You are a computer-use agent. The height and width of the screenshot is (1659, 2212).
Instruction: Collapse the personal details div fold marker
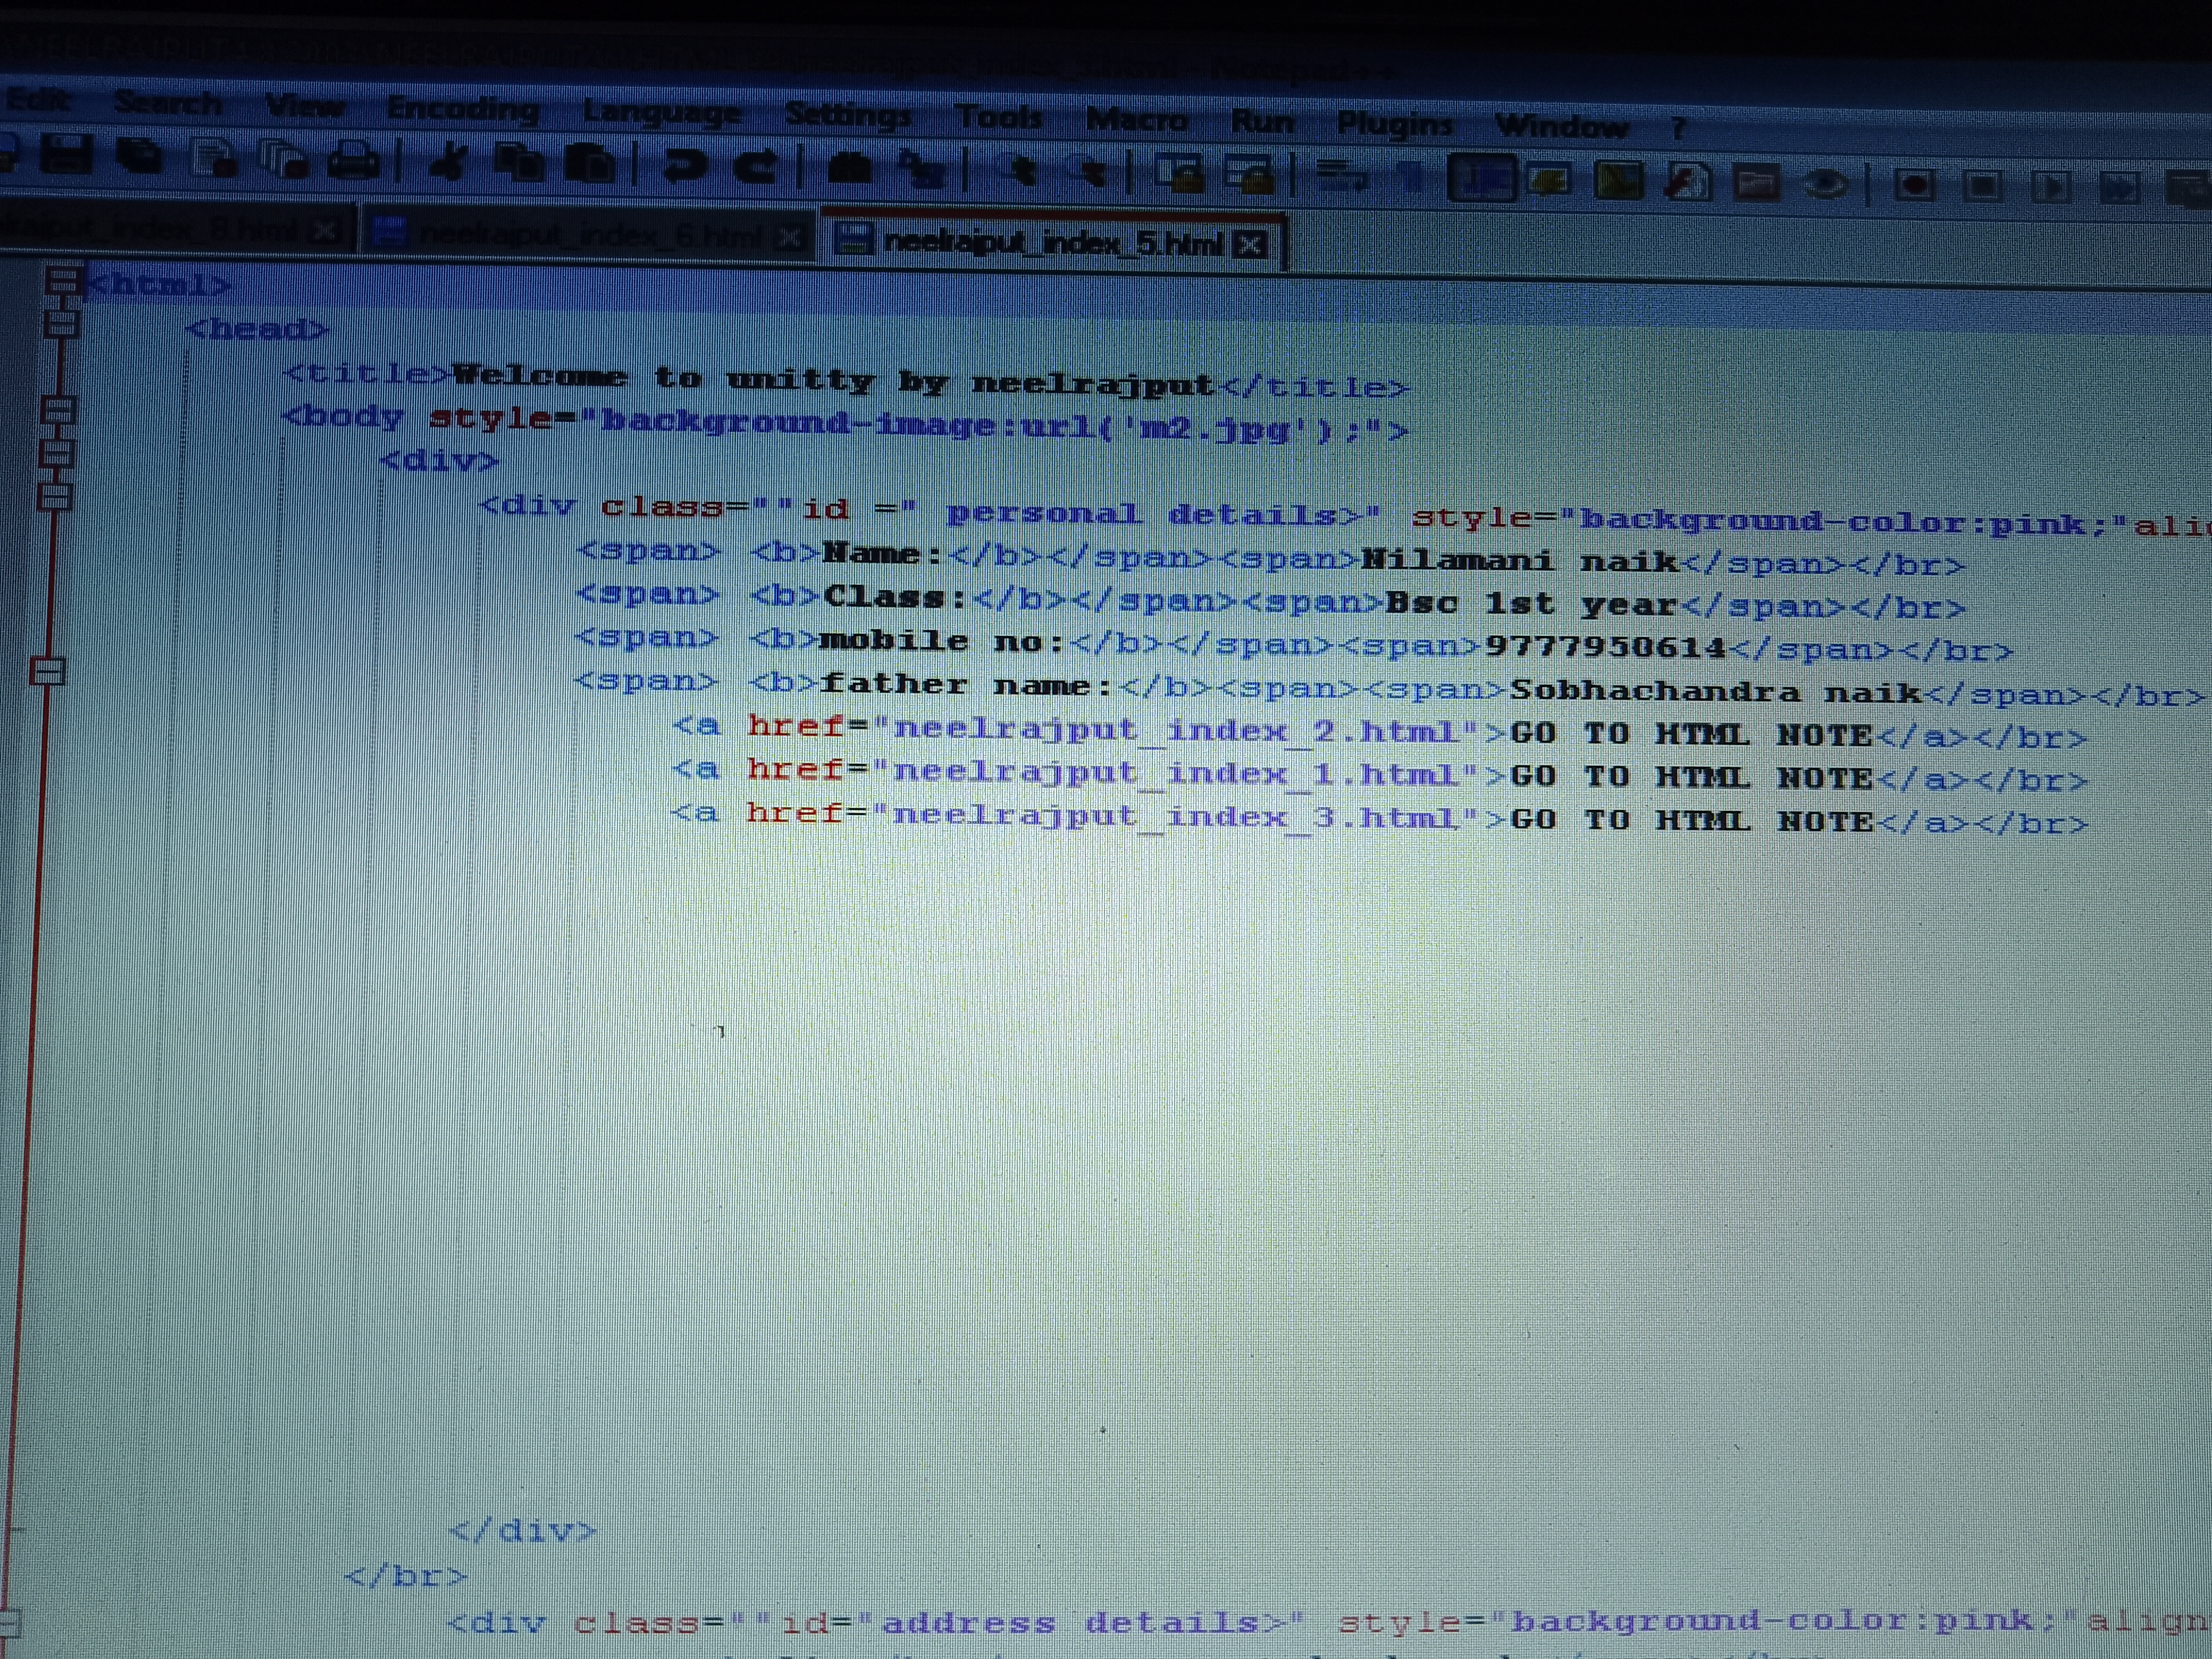(x=56, y=496)
